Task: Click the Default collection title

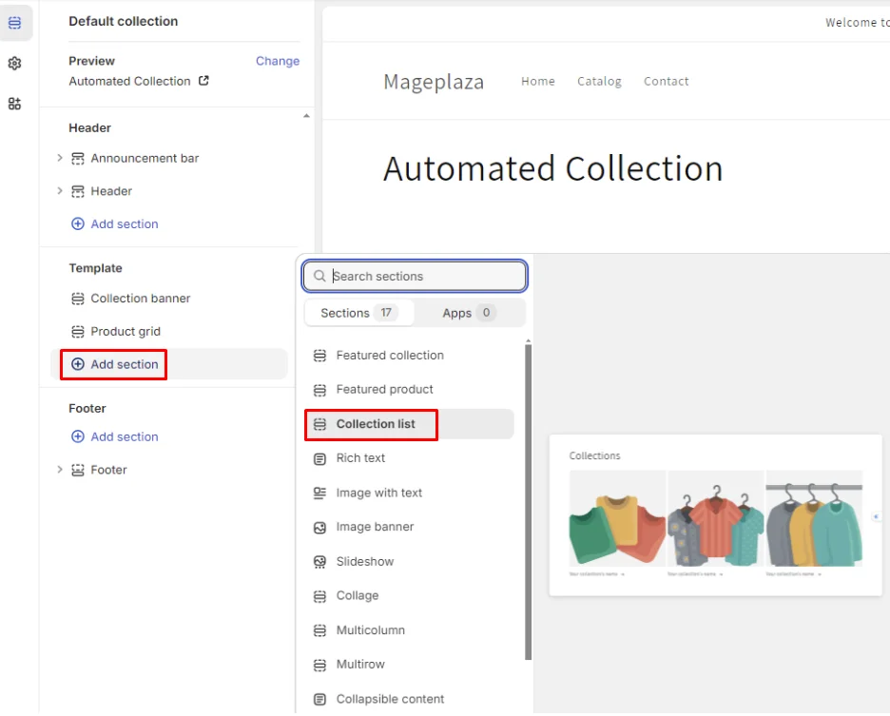Action: [124, 21]
